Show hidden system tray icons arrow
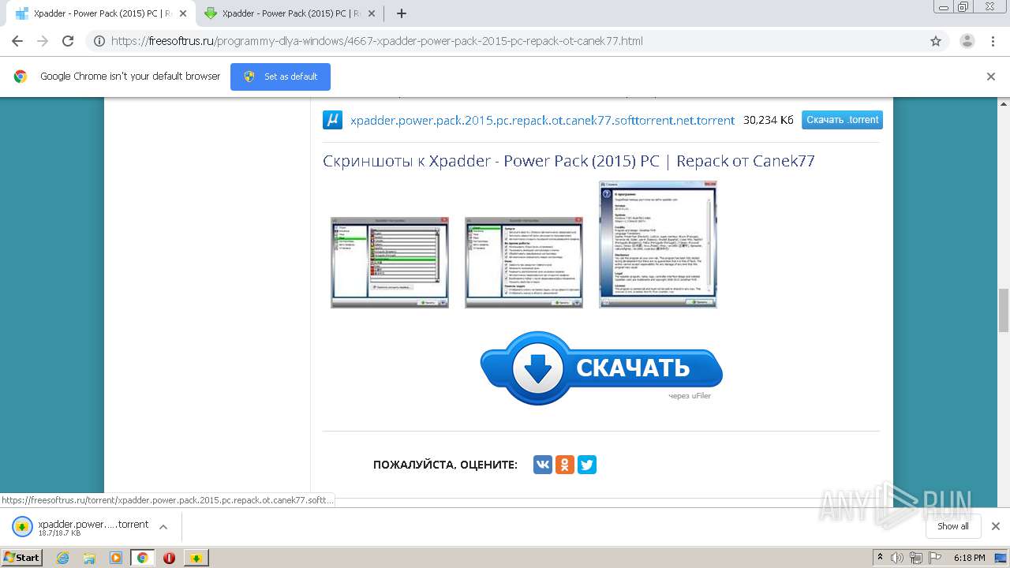1010x568 pixels. click(880, 558)
